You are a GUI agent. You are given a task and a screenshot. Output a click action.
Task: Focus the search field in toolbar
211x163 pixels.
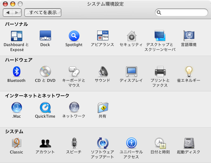pyautogui.click(x=182, y=12)
